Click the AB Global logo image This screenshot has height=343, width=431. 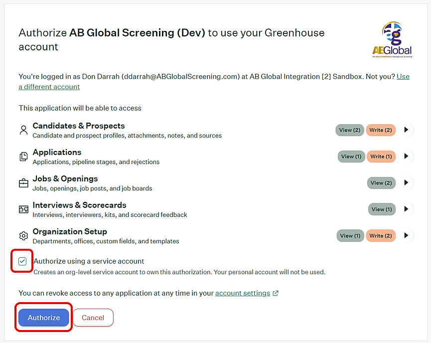coord(392,39)
